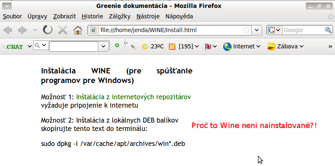The image size is (335, 166).
Task: Restore the Firefox window size
Action: click(320, 6)
